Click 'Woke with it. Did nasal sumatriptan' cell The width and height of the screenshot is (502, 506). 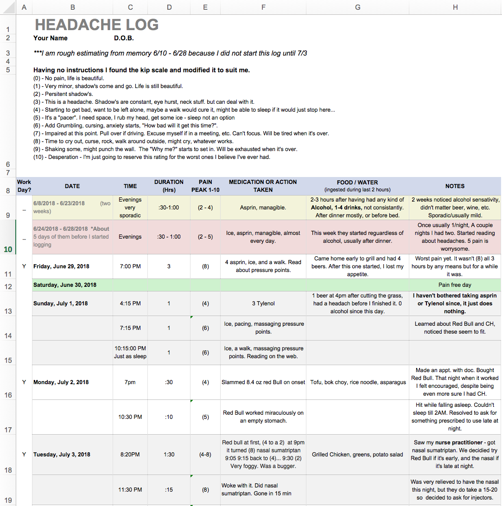[x=263, y=490]
